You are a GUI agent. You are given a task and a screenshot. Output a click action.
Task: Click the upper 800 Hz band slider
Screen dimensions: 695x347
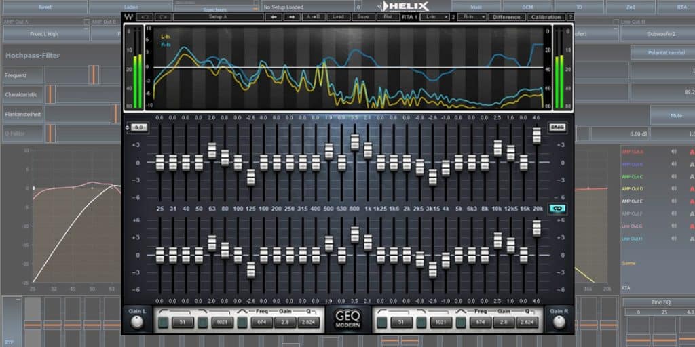point(354,142)
